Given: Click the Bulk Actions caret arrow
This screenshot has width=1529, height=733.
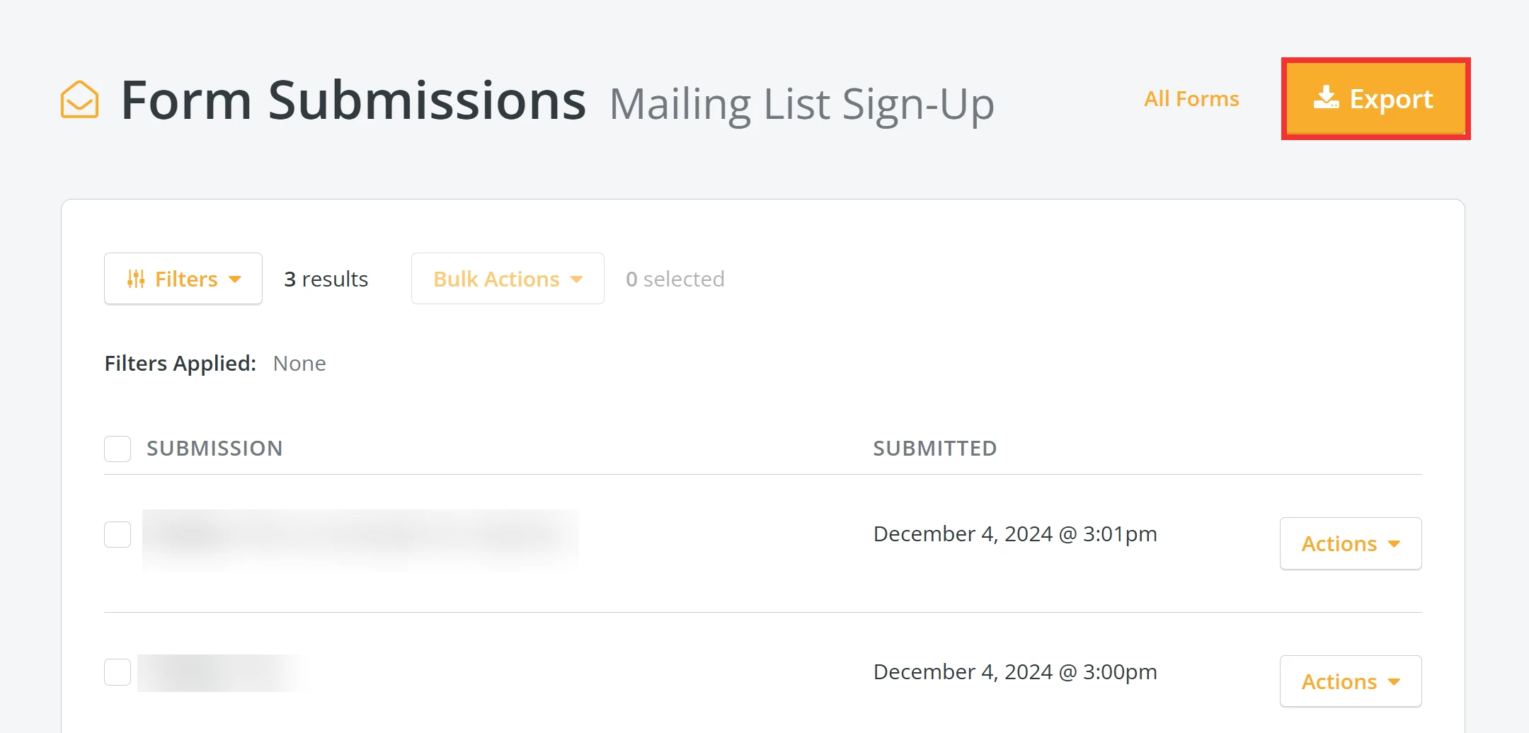Looking at the screenshot, I should [x=577, y=279].
